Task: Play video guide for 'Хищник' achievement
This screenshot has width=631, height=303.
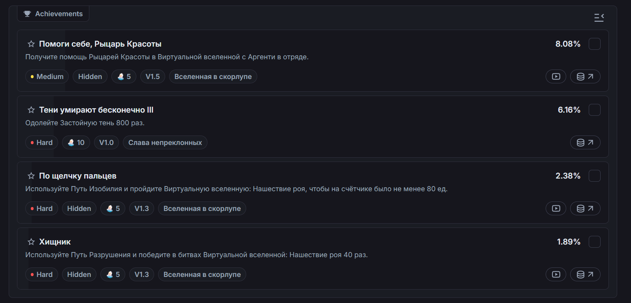Action: tap(556, 275)
